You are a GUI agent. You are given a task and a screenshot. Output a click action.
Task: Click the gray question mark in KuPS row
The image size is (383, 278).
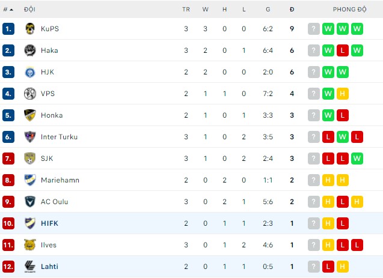click(x=314, y=29)
